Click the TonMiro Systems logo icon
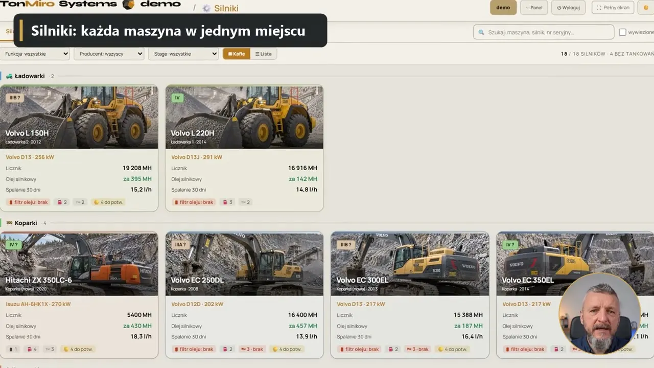654x368 pixels. click(x=128, y=5)
